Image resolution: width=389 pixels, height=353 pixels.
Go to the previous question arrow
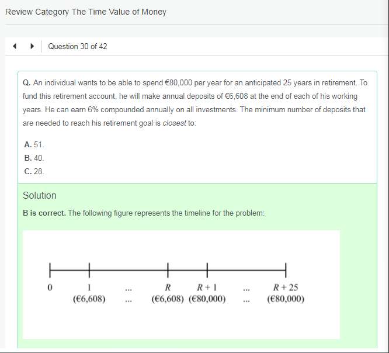click(x=16, y=47)
